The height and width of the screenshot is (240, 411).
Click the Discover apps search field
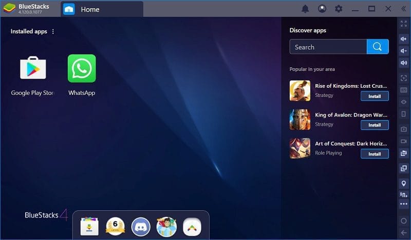(x=328, y=47)
